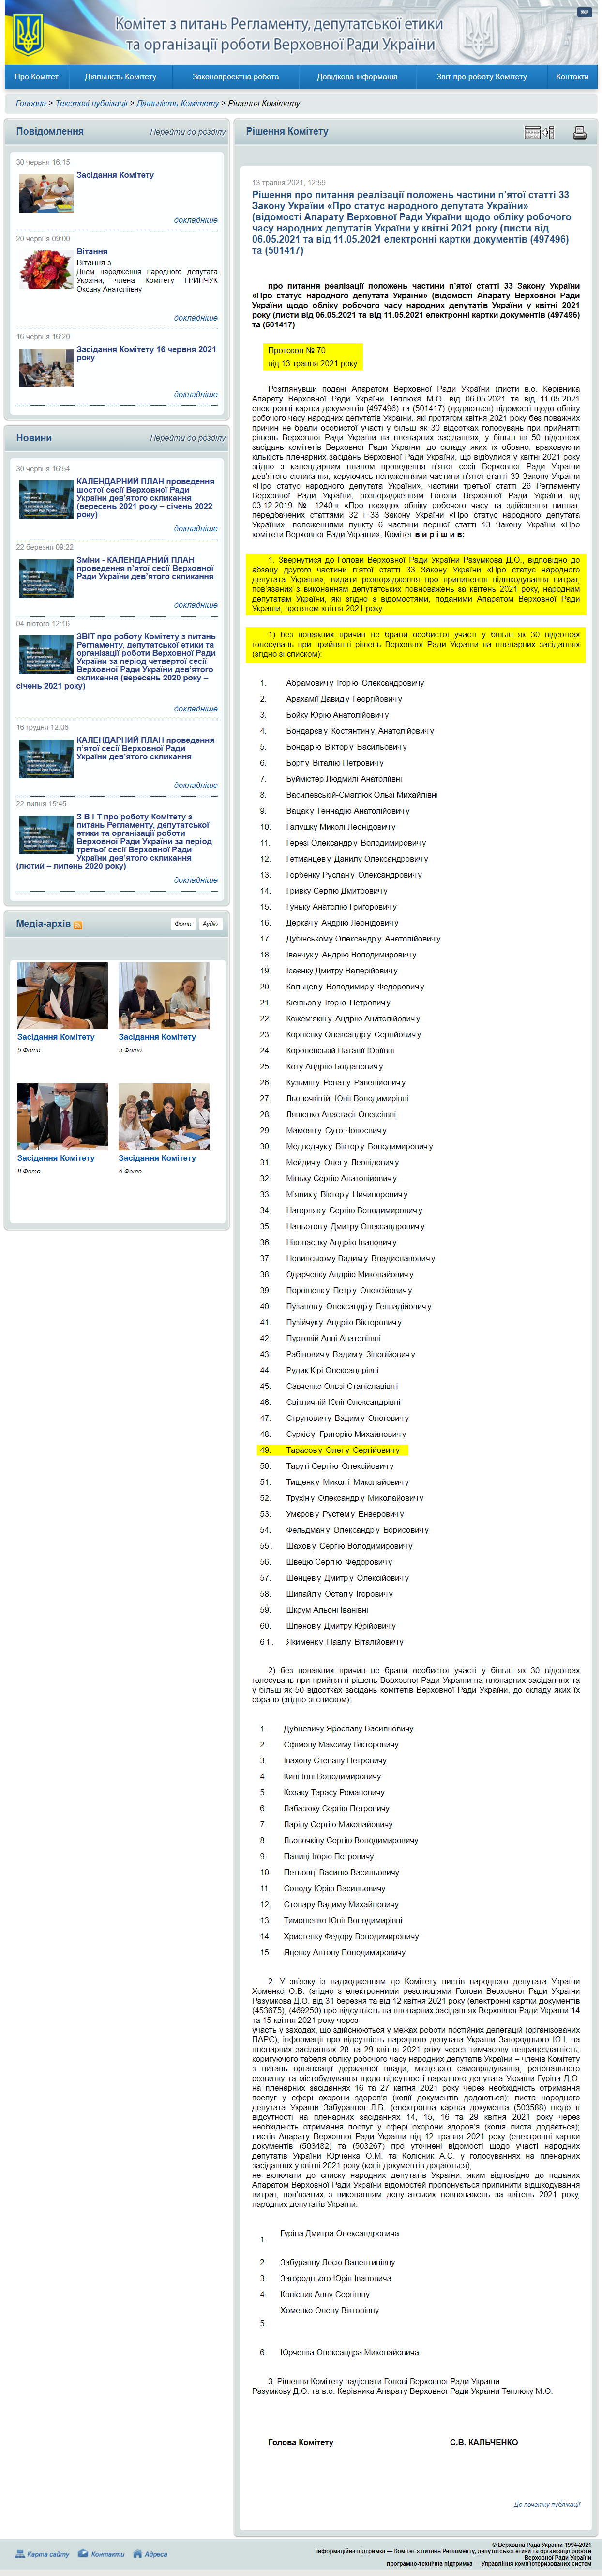Select Законопроектна робота in the navigation bar
The image size is (602, 2576).
click(x=236, y=77)
